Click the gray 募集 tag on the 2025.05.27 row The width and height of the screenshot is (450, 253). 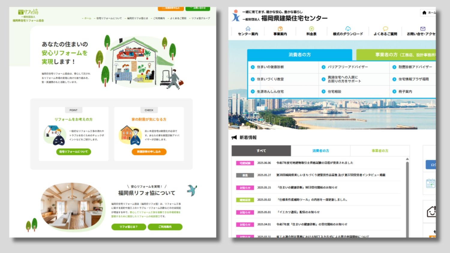point(245,175)
